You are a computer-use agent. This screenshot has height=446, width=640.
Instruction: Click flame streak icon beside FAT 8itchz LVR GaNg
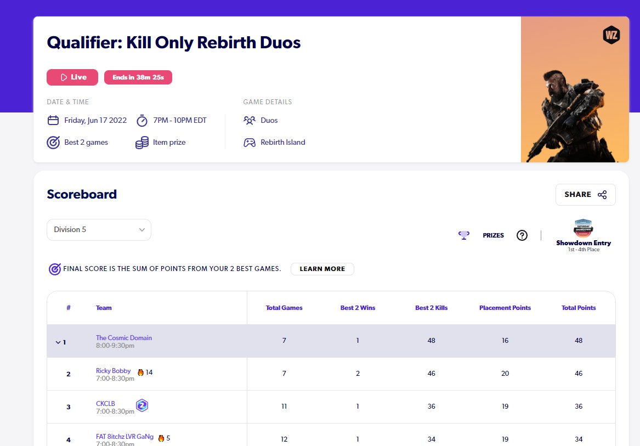161,438
